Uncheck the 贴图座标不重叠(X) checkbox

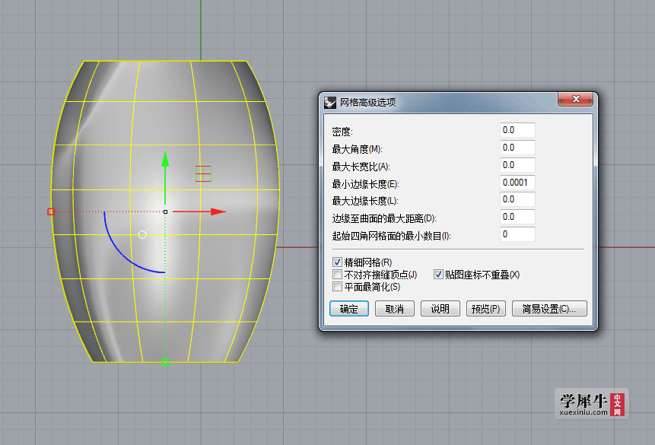coord(438,274)
